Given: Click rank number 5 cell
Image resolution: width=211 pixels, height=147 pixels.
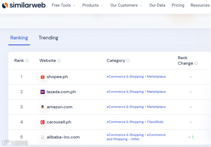Looking at the screenshot, I should click(21, 137).
